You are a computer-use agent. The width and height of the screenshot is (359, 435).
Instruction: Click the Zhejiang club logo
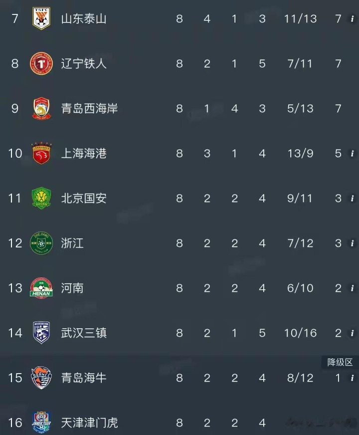point(41,243)
